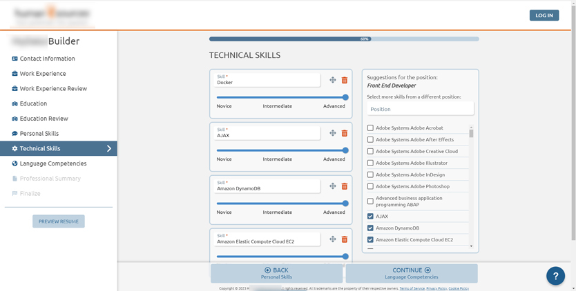Click the Docker skill level slider at Intermediate
576x291 pixels.
pos(278,97)
